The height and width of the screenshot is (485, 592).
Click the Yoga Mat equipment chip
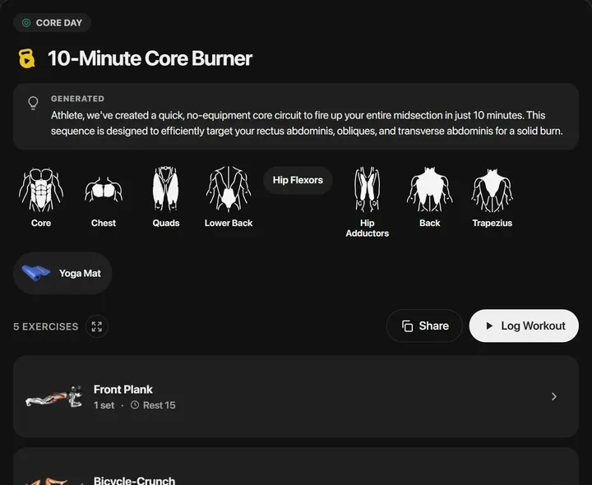pos(62,273)
